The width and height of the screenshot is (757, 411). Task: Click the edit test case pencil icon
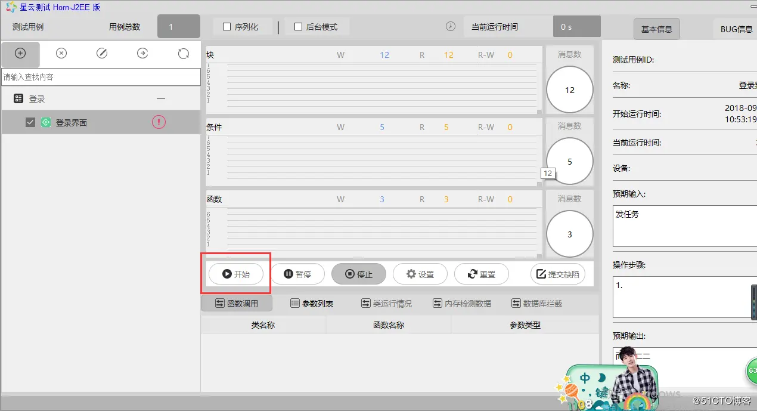pyautogui.click(x=102, y=53)
